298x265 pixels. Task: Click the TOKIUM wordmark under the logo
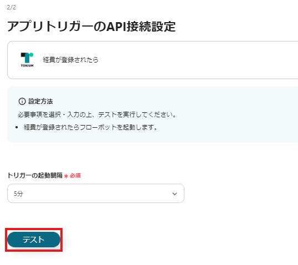tap(27, 66)
